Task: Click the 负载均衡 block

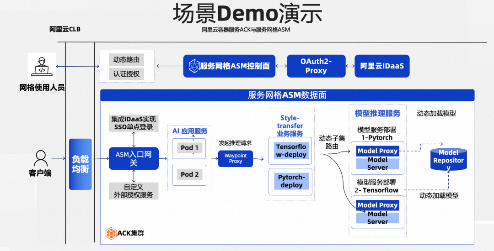Action: [81, 164]
